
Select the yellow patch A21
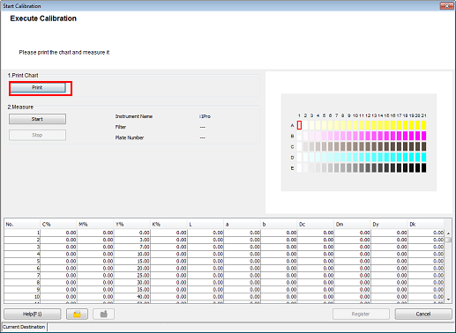423,125
